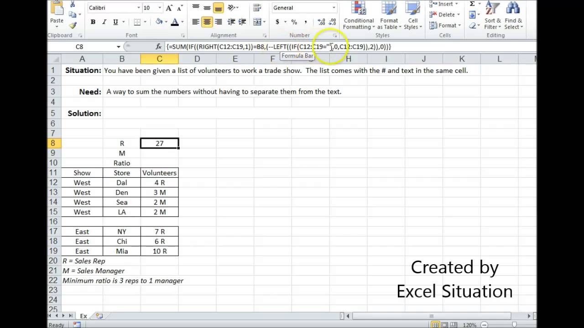Click Increase Indent icon

242,22
